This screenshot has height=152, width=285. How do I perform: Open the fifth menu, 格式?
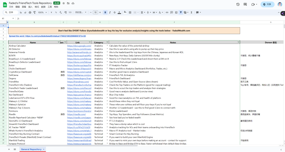37,7
